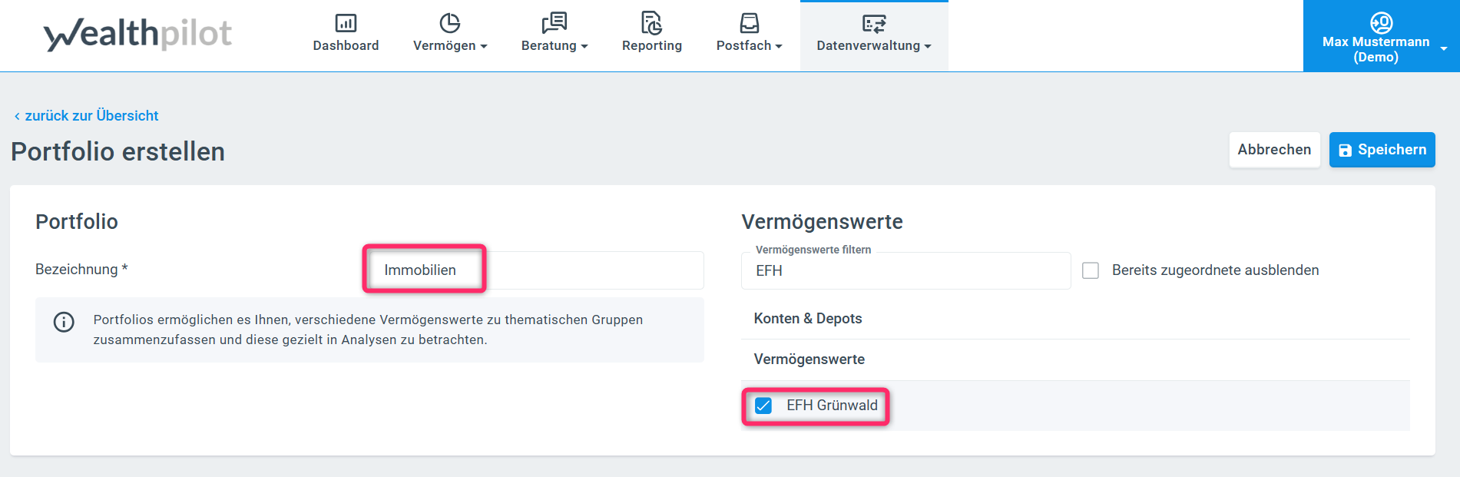The image size is (1460, 477).
Task: Click the Postfach inbox icon
Action: pos(749,23)
